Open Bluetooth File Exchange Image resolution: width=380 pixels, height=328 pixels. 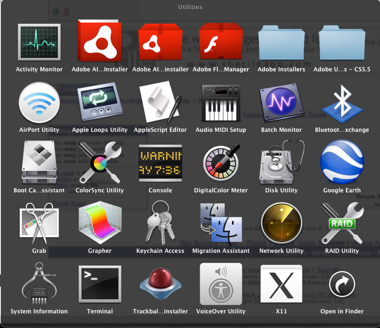342,104
